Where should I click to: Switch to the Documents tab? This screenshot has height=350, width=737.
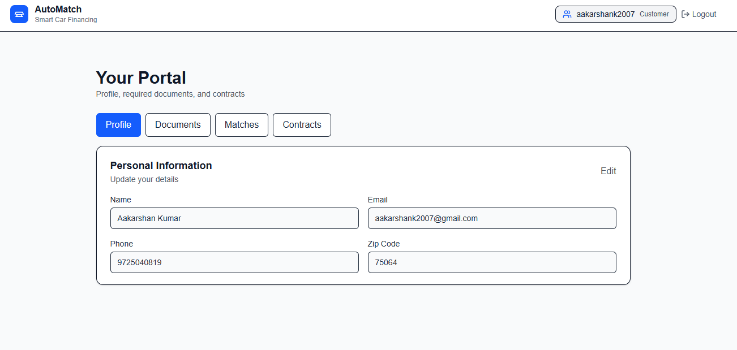click(x=178, y=125)
